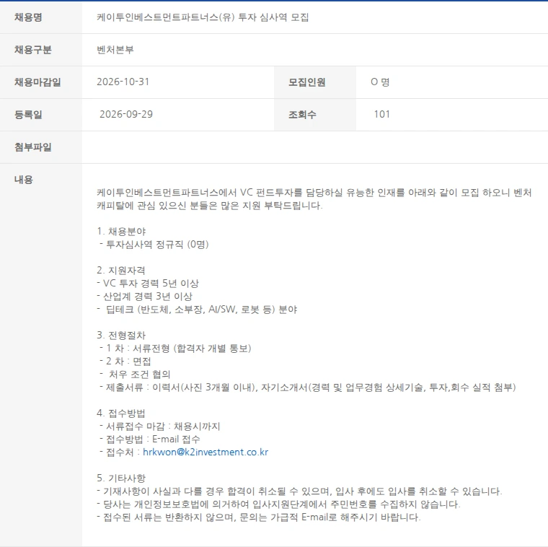This screenshot has height=547, width=548.
Task: Click the heading 4. 접수방법
Action: click(121, 413)
